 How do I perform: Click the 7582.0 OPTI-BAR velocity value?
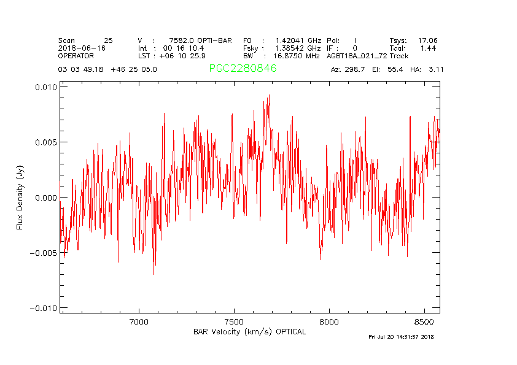coord(201,40)
